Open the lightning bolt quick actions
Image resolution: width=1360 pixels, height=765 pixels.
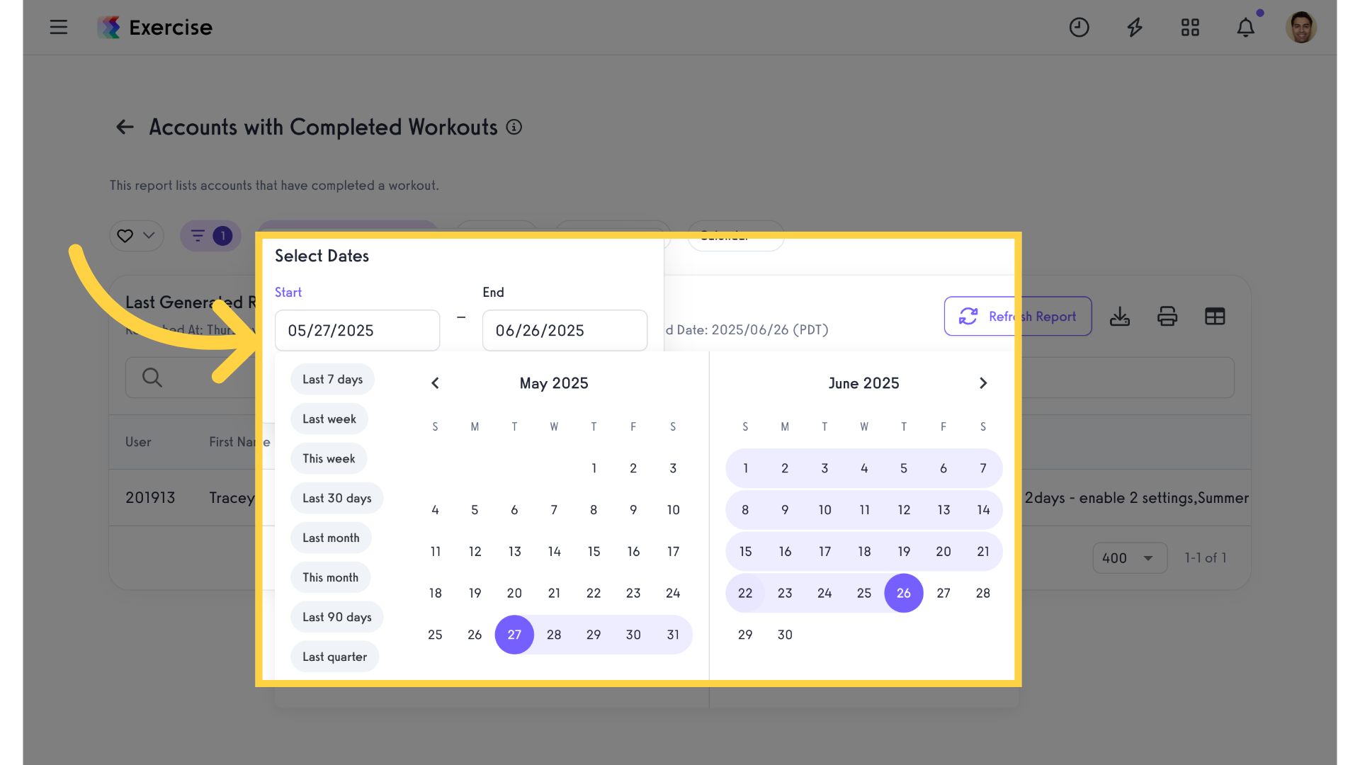click(1135, 28)
